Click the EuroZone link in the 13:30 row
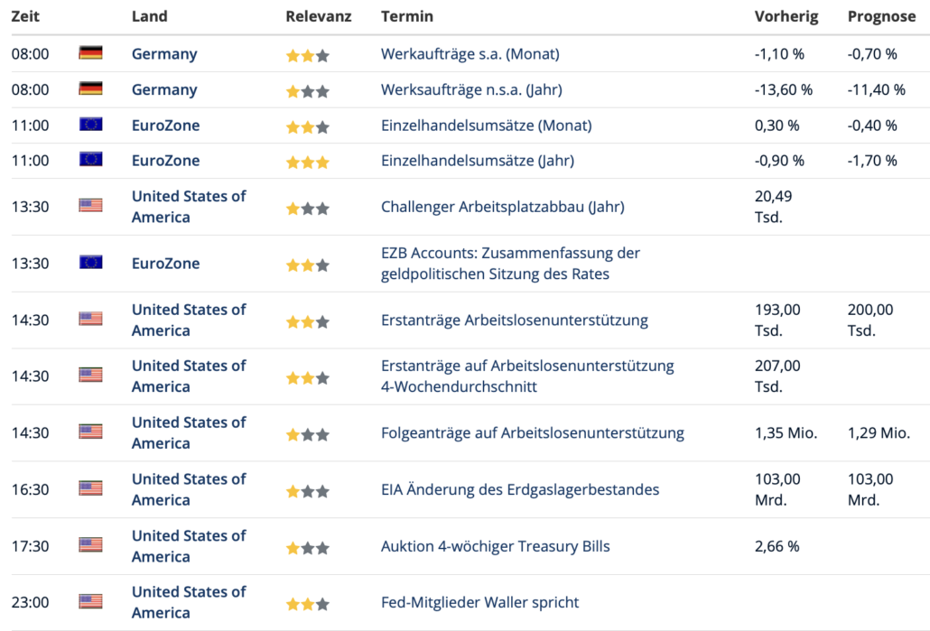This screenshot has height=631, width=930. [x=165, y=264]
